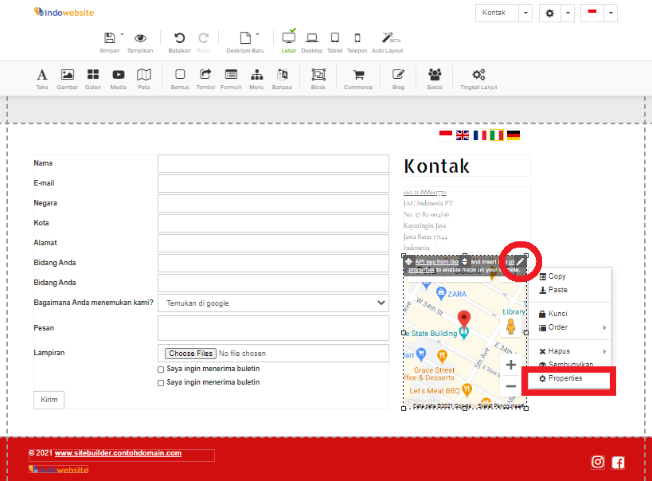Select the Peta map tool
The width and height of the screenshot is (652, 481).
(x=143, y=76)
